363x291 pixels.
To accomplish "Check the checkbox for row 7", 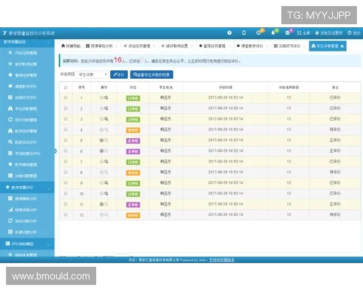I will tap(66, 161).
